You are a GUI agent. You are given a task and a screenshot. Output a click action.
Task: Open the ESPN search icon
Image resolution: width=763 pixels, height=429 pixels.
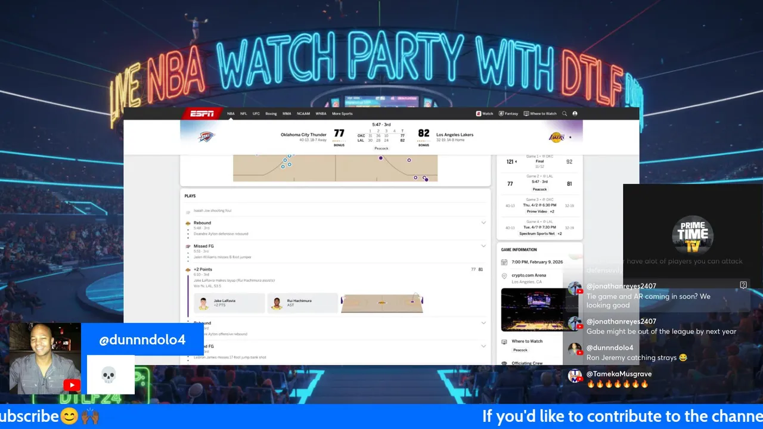pos(565,114)
